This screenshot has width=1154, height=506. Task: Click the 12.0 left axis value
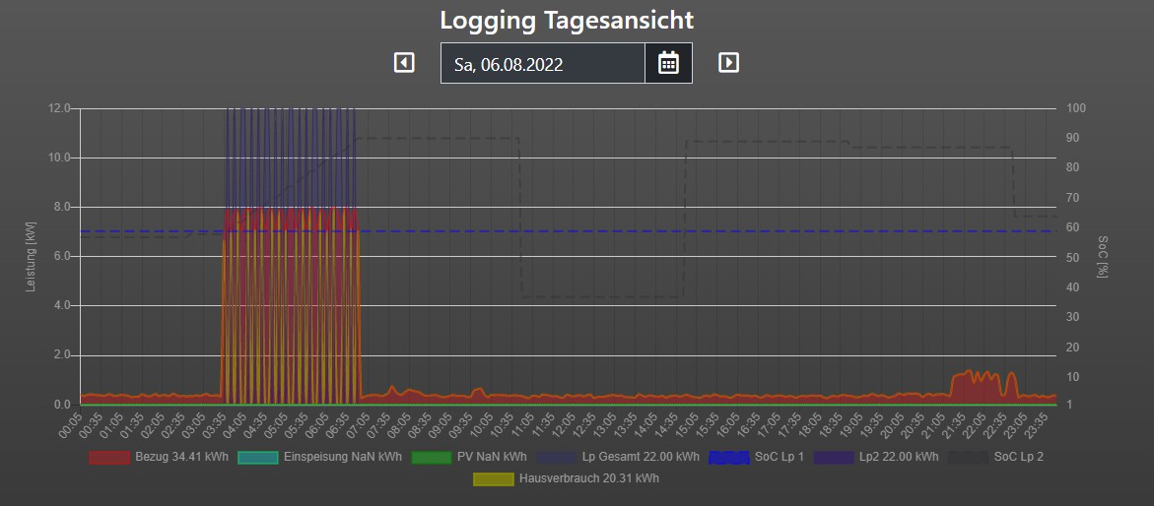pyautogui.click(x=61, y=108)
